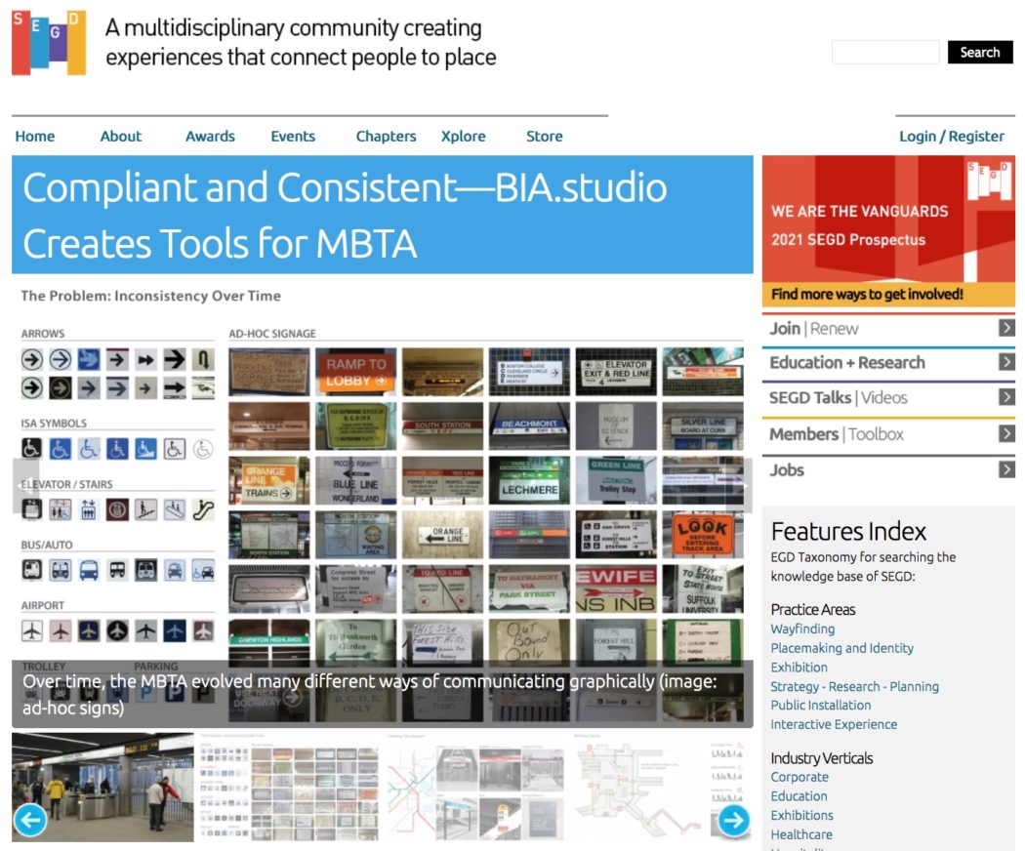Select the subway station photo thumbnail
The image size is (1025, 851).
102,787
